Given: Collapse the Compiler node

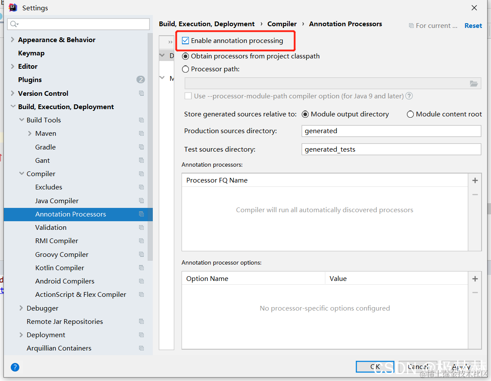Looking at the screenshot, I should [x=21, y=173].
